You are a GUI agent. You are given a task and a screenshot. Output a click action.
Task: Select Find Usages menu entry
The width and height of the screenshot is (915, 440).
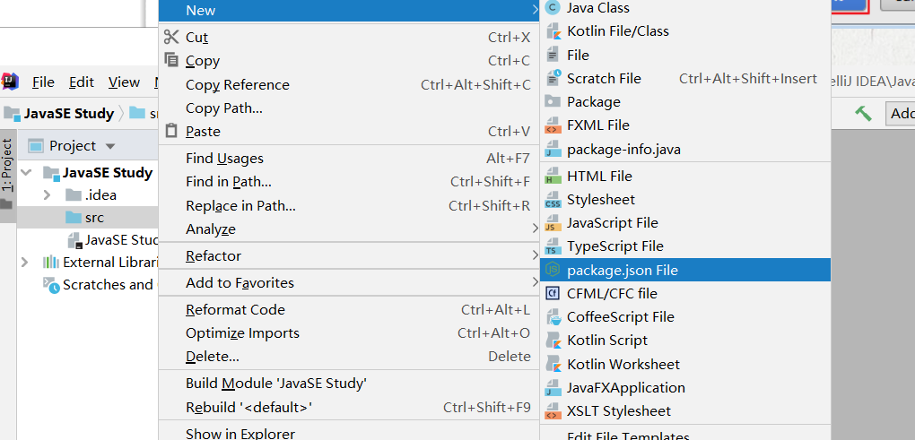pos(349,158)
